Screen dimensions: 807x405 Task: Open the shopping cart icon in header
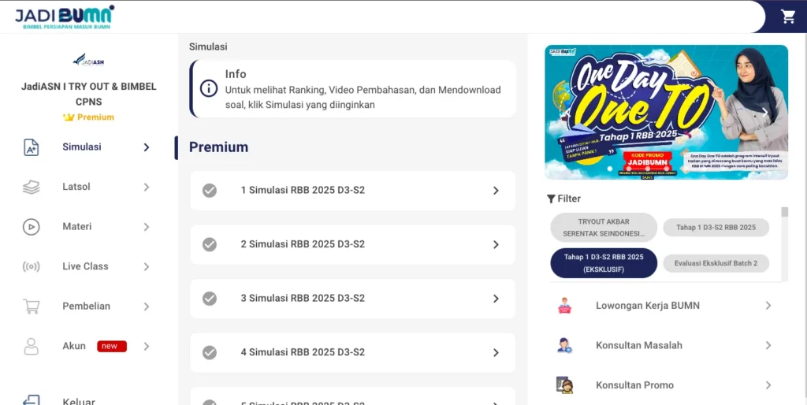[788, 17]
